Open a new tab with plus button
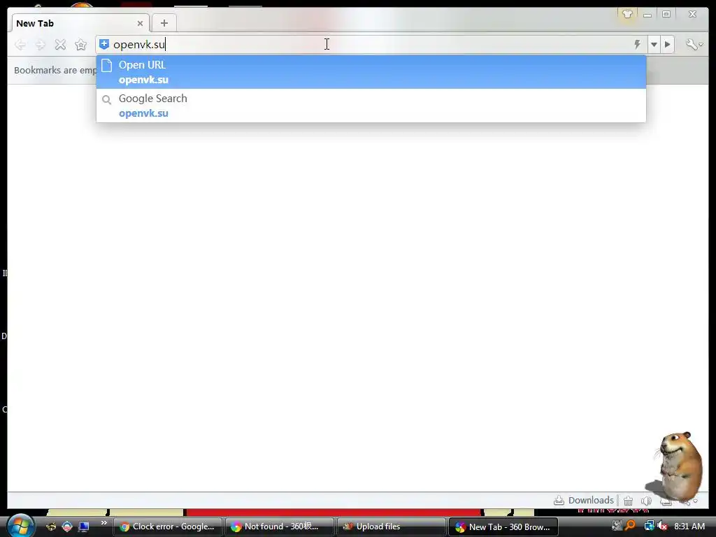The width and height of the screenshot is (716, 537). click(x=164, y=23)
